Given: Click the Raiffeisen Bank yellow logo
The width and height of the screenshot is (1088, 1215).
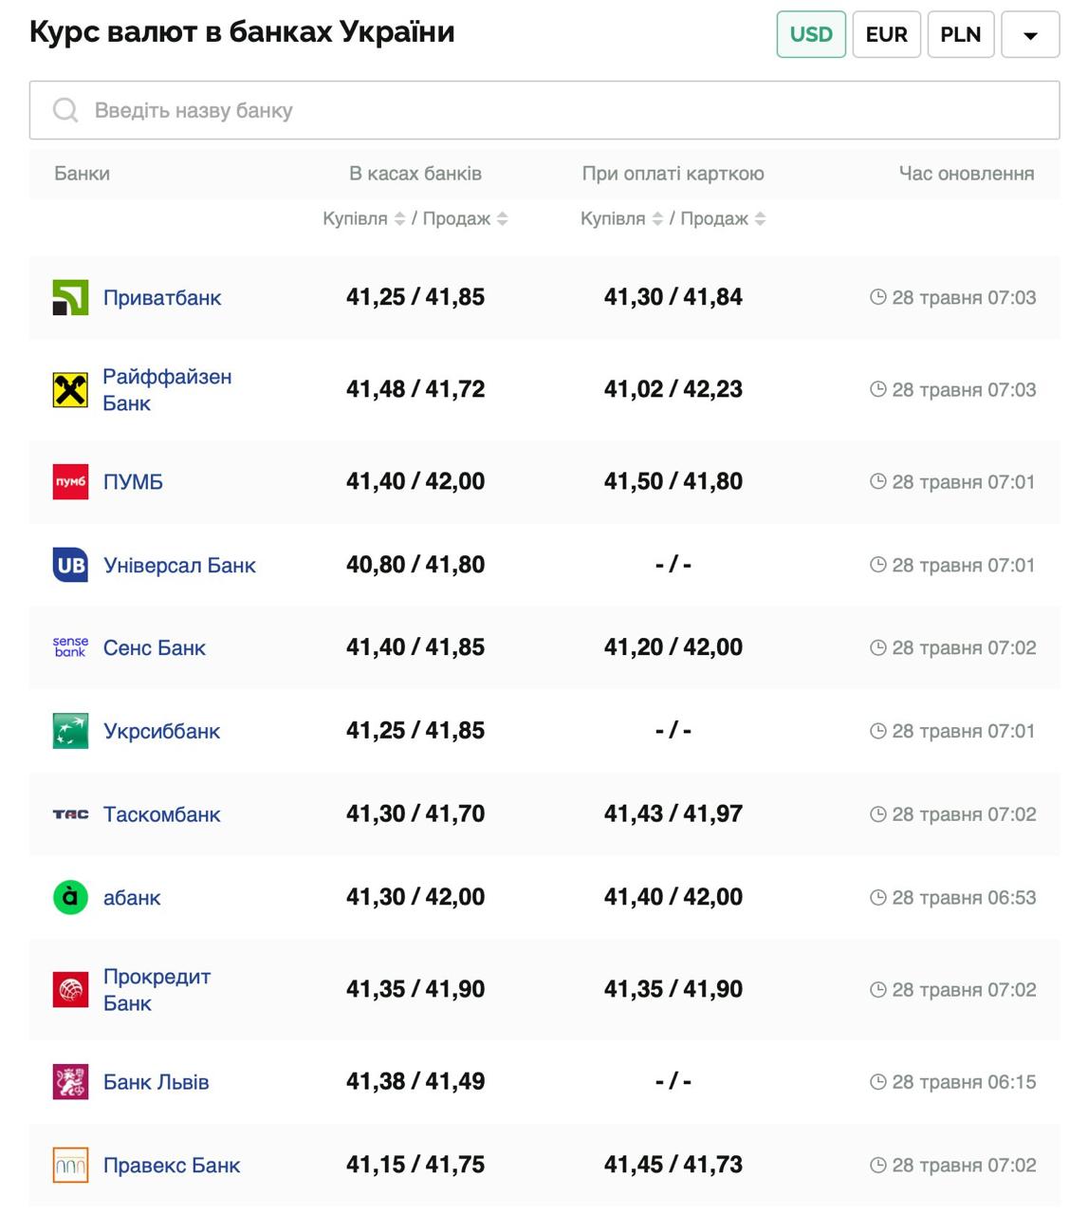Looking at the screenshot, I should (x=70, y=390).
